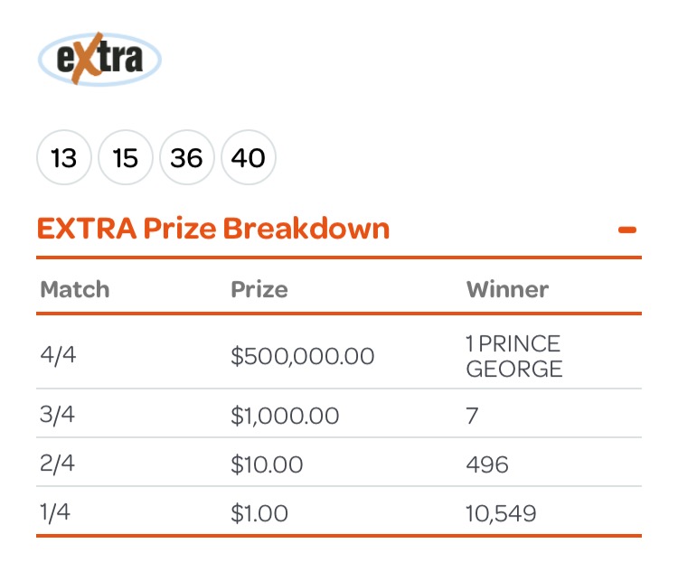Select the number 15 ball
The width and height of the screenshot is (678, 562).
click(126, 157)
